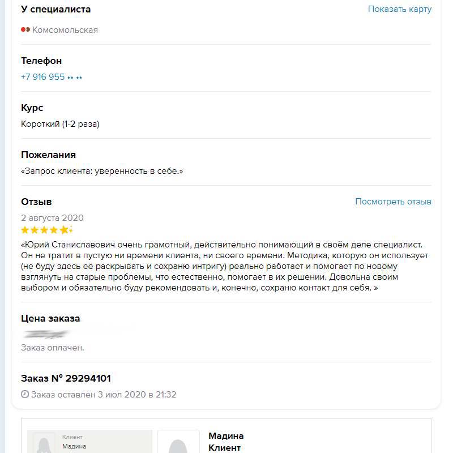Click the clock icon beside order date

tap(25, 394)
